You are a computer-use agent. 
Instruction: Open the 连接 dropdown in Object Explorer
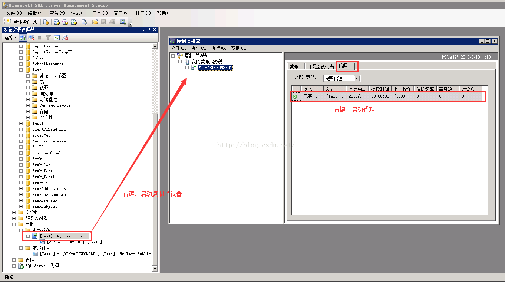[10, 37]
